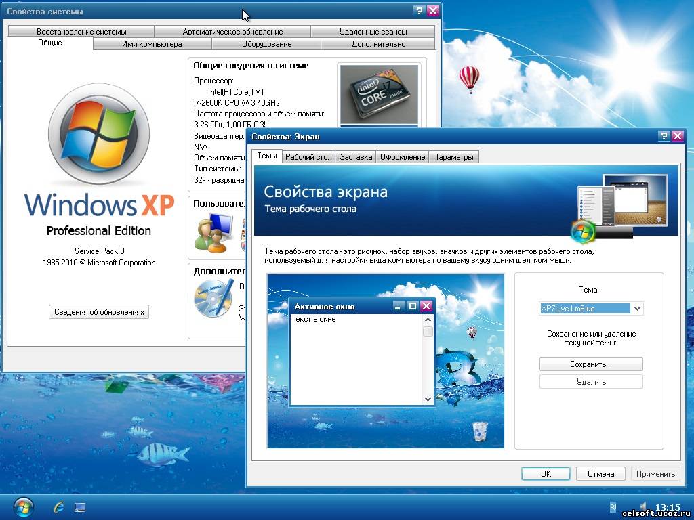
Task: Open the Имя компьютера tab
Action: coord(152,44)
